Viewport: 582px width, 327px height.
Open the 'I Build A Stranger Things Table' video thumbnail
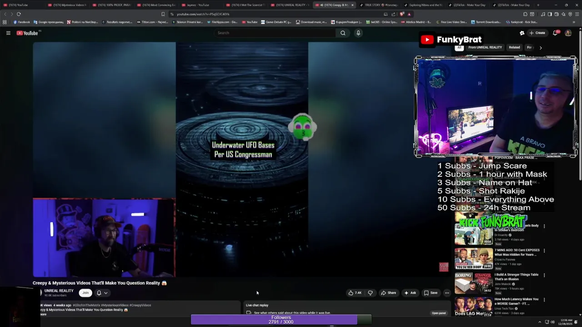[x=473, y=283]
